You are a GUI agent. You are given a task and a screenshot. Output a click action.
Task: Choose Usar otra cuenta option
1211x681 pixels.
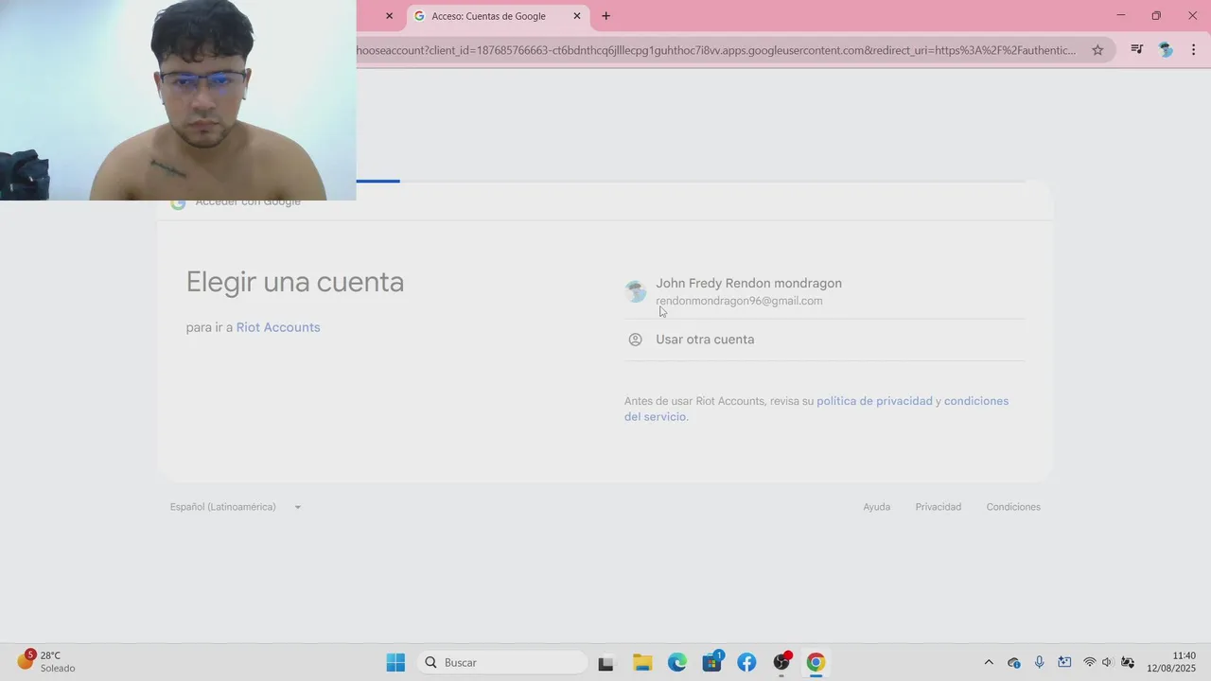click(x=824, y=340)
